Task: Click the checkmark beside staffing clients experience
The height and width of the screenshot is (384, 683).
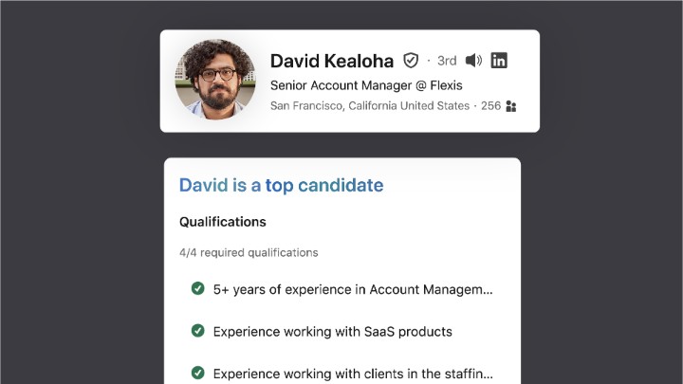Action: point(197,373)
